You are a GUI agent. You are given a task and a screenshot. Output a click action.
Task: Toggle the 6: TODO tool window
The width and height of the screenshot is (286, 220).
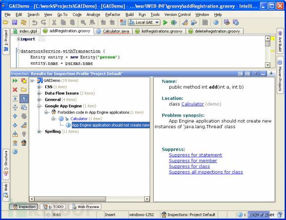point(53,207)
